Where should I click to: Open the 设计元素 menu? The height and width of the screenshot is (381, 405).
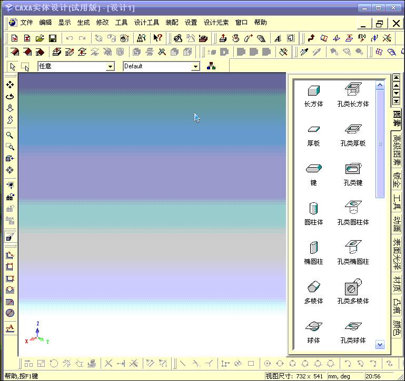coord(216,23)
